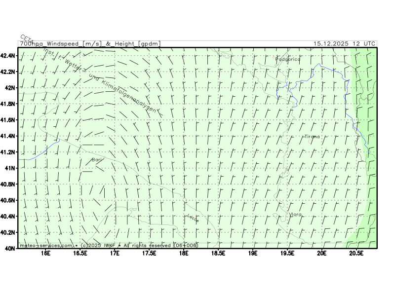
Task: Select the Bari city label
Action: click(x=96, y=160)
